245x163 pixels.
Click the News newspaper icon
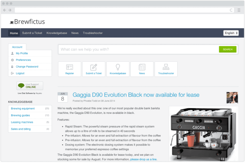[142, 67]
